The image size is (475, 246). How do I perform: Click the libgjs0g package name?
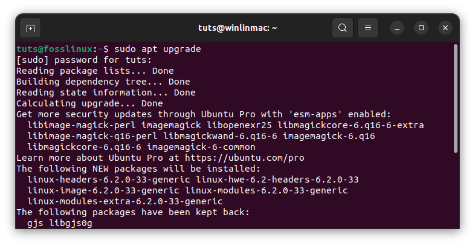tap(71, 224)
